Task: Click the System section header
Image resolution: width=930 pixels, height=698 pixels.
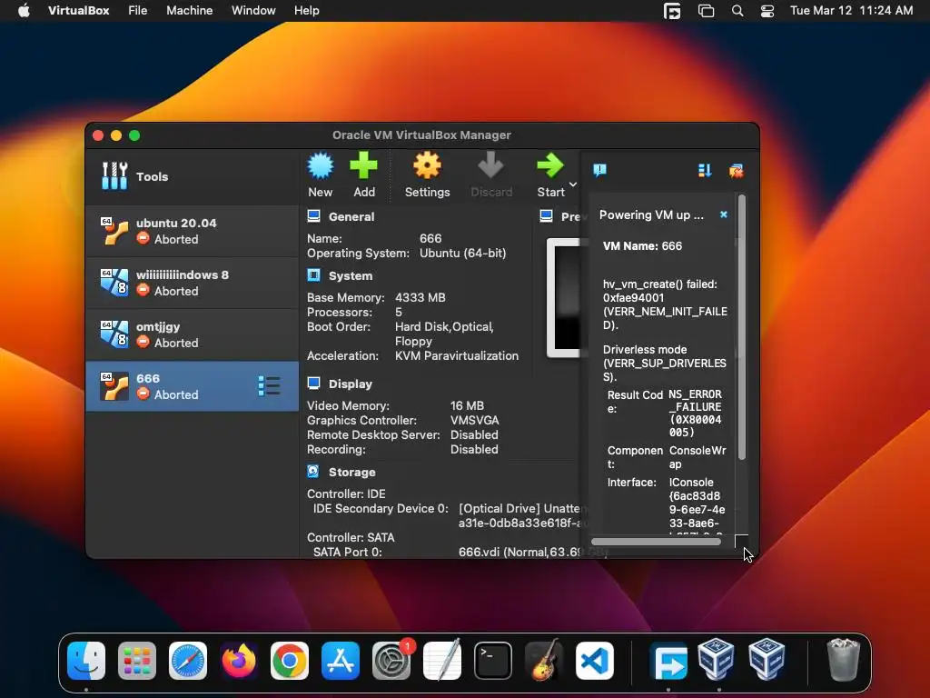Action: coord(351,276)
